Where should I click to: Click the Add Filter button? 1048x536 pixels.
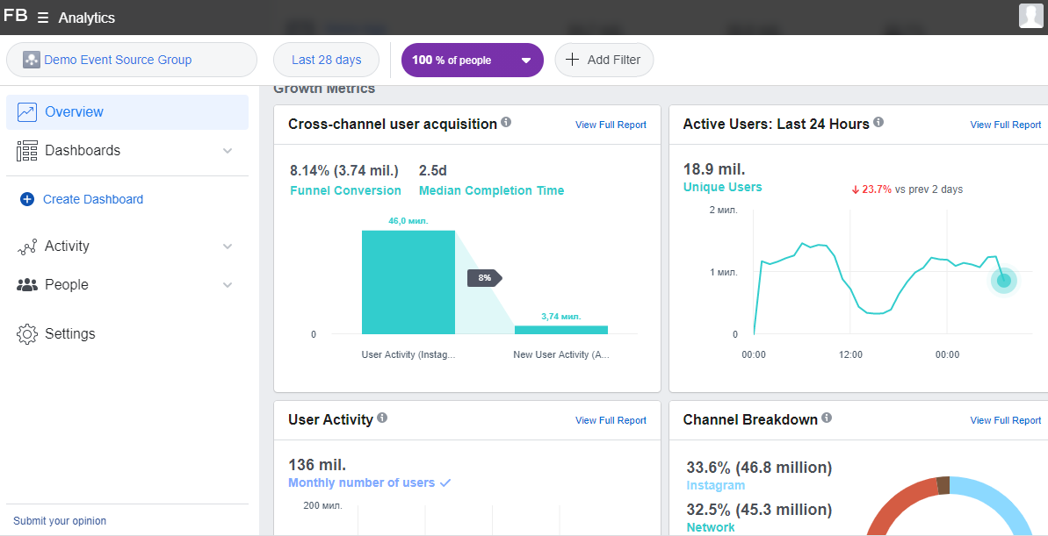coord(604,61)
